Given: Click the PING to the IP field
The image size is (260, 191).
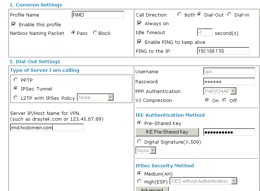Looking at the screenshot, I should [x=223, y=51].
